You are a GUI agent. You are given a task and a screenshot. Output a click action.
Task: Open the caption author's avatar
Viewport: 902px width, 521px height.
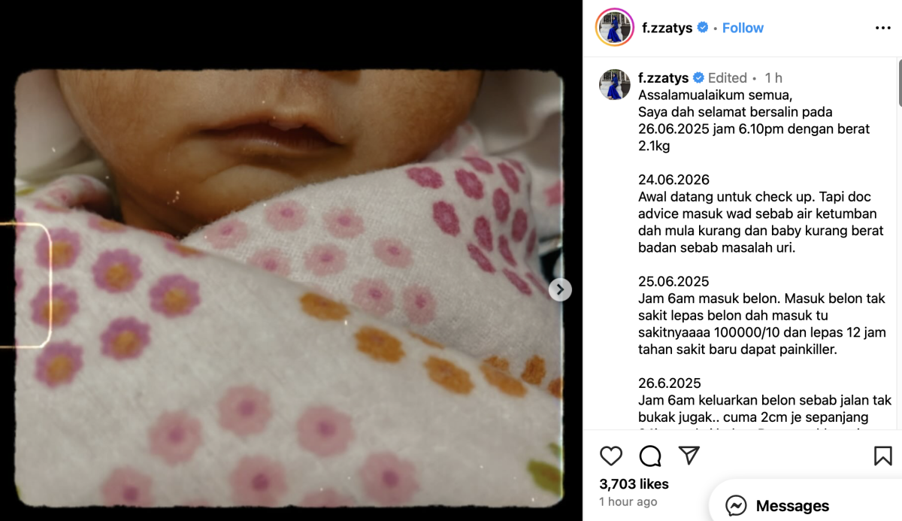pyautogui.click(x=614, y=84)
